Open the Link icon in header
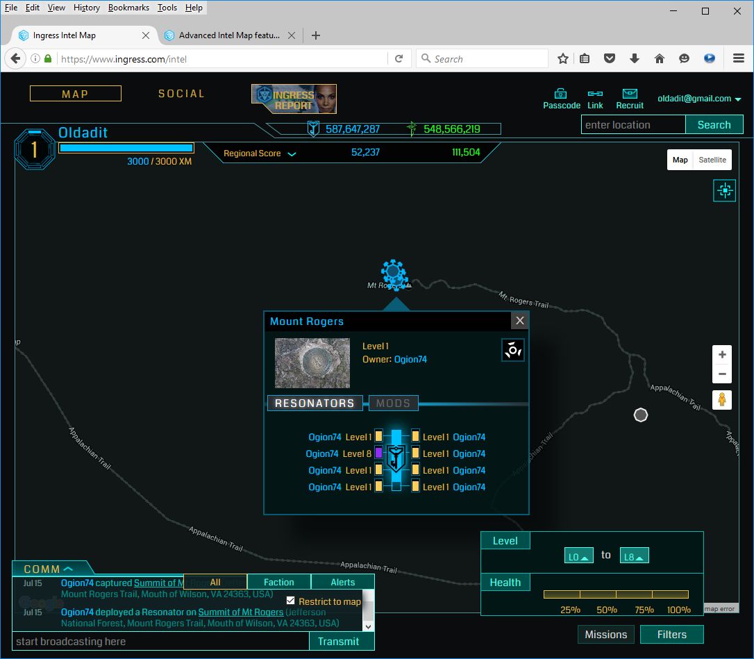 click(x=595, y=94)
